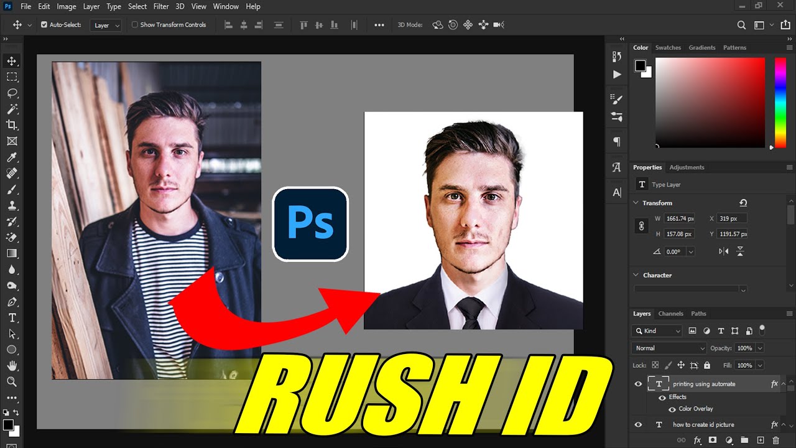Screen dimensions: 796x448
Task: Click foreground color swatch in Color panel
Action: pyautogui.click(x=640, y=65)
